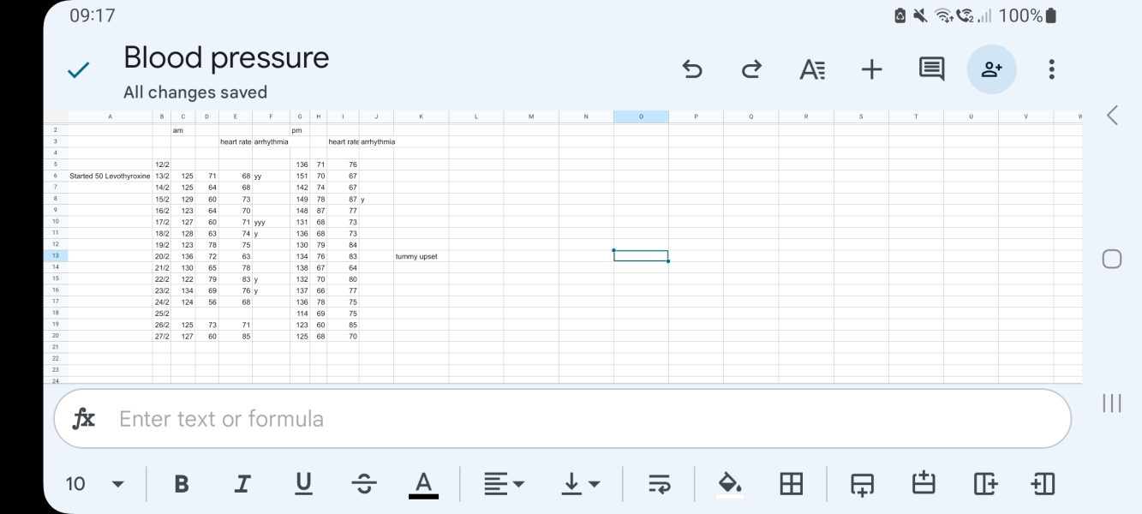Screen dimensions: 1142x514
Task: Tap the checkmark to finish editing
Action: (79, 70)
